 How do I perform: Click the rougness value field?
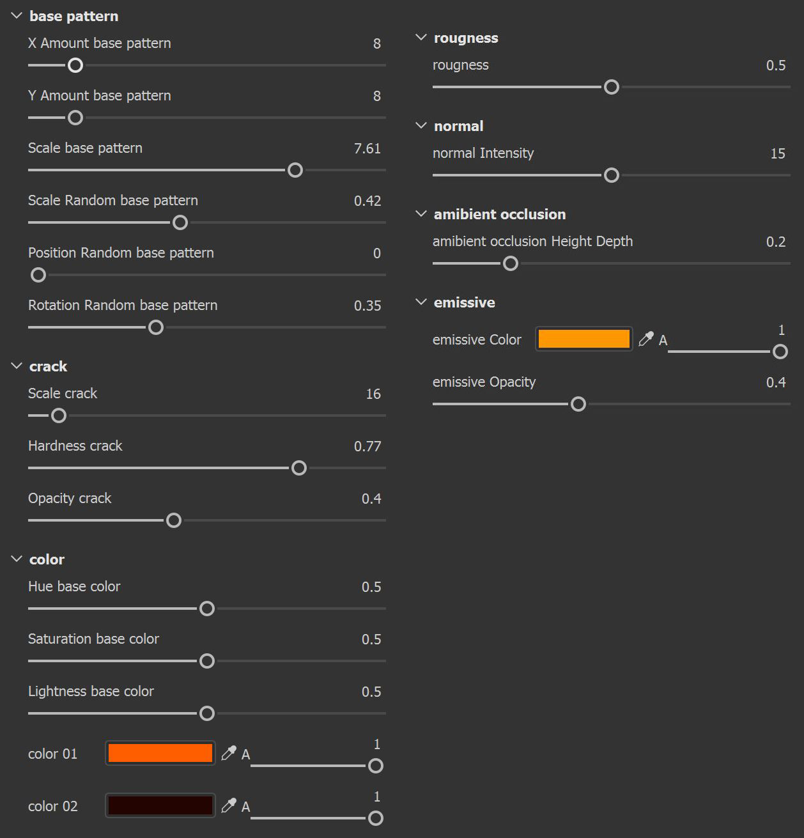pos(775,65)
